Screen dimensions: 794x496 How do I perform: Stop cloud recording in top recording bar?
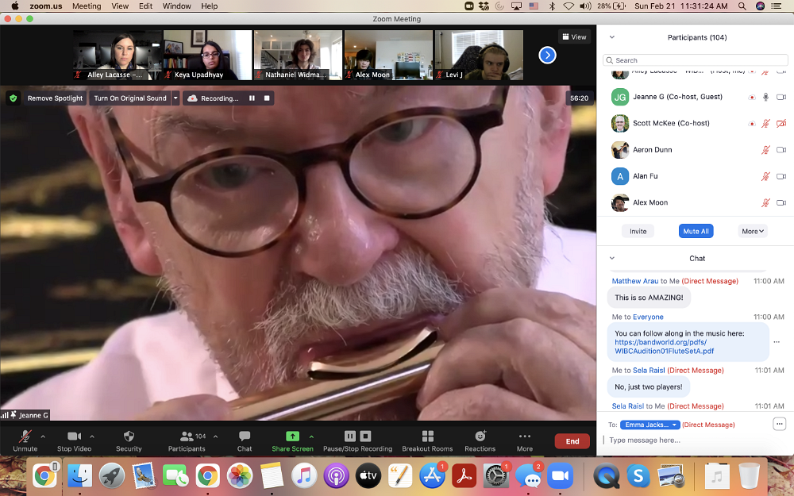coord(267,98)
